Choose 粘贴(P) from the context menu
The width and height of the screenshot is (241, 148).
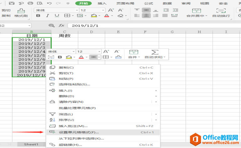103,79
